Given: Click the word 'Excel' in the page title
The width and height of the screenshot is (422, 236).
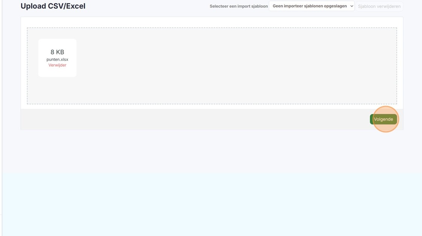Looking at the screenshot, I should (x=76, y=6).
